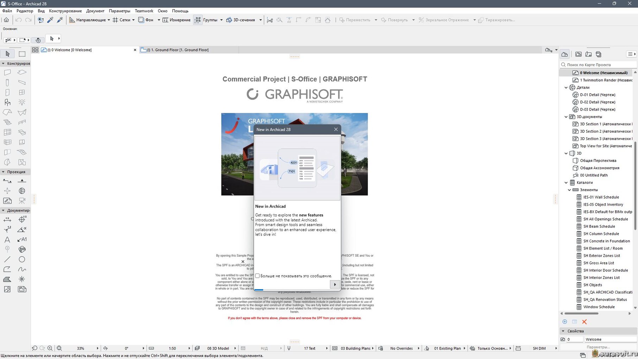The width and height of the screenshot is (638, 359).
Task: Toggle the Измерение measure tool
Action: pyautogui.click(x=176, y=20)
